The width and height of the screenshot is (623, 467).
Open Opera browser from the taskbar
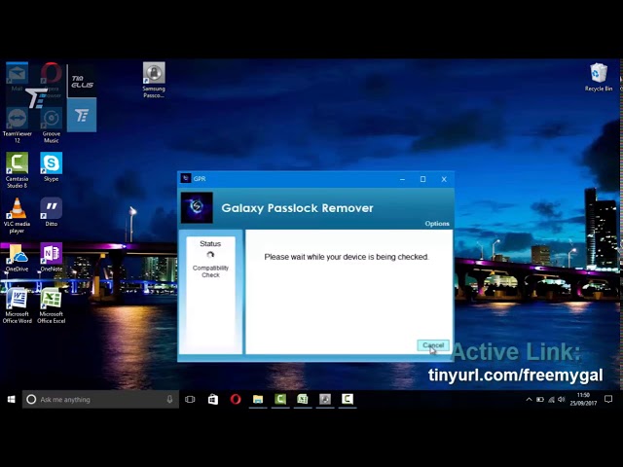236,399
